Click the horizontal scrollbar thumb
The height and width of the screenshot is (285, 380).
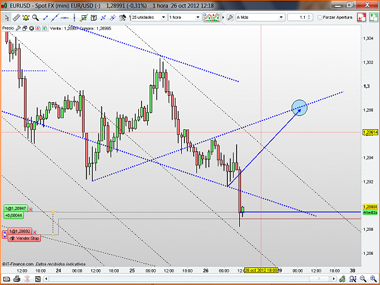click(319, 279)
